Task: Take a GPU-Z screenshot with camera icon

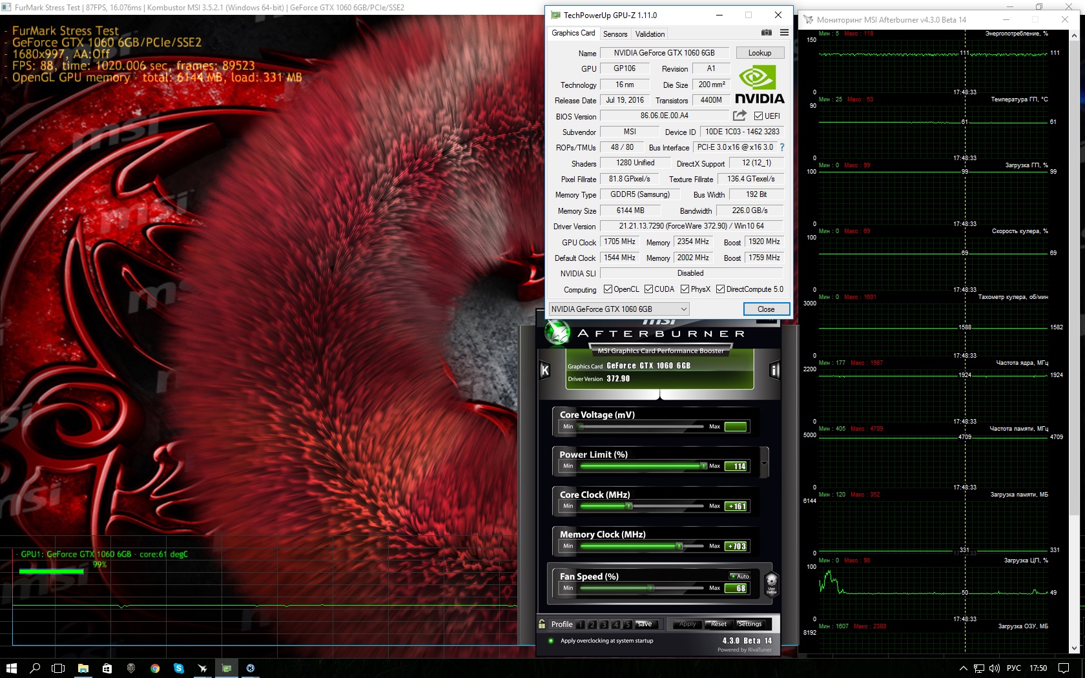Action: pyautogui.click(x=767, y=32)
